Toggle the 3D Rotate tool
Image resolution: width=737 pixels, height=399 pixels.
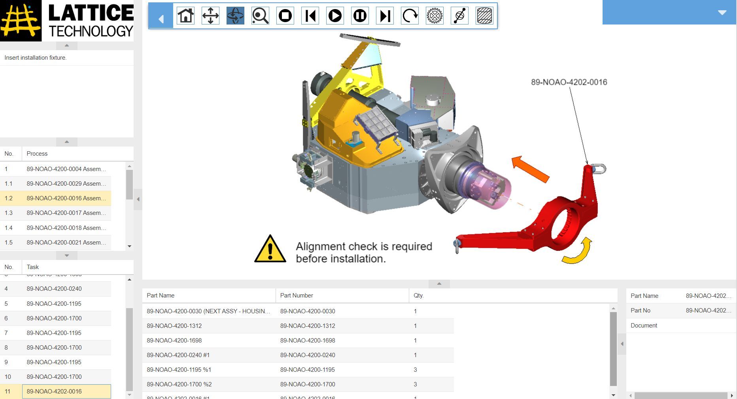pos(235,16)
